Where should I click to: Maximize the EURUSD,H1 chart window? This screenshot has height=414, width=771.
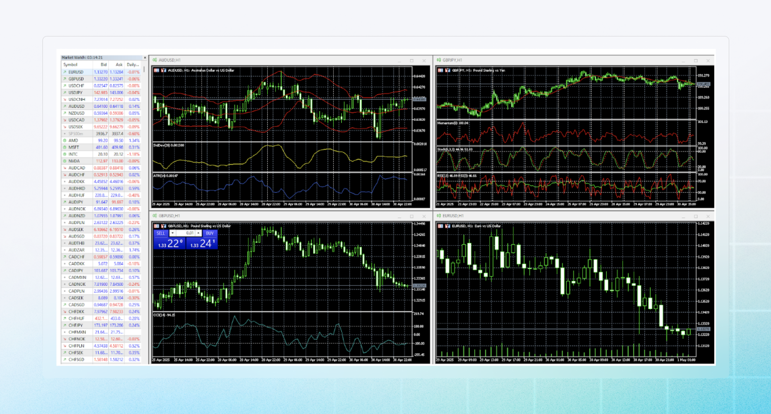point(696,216)
